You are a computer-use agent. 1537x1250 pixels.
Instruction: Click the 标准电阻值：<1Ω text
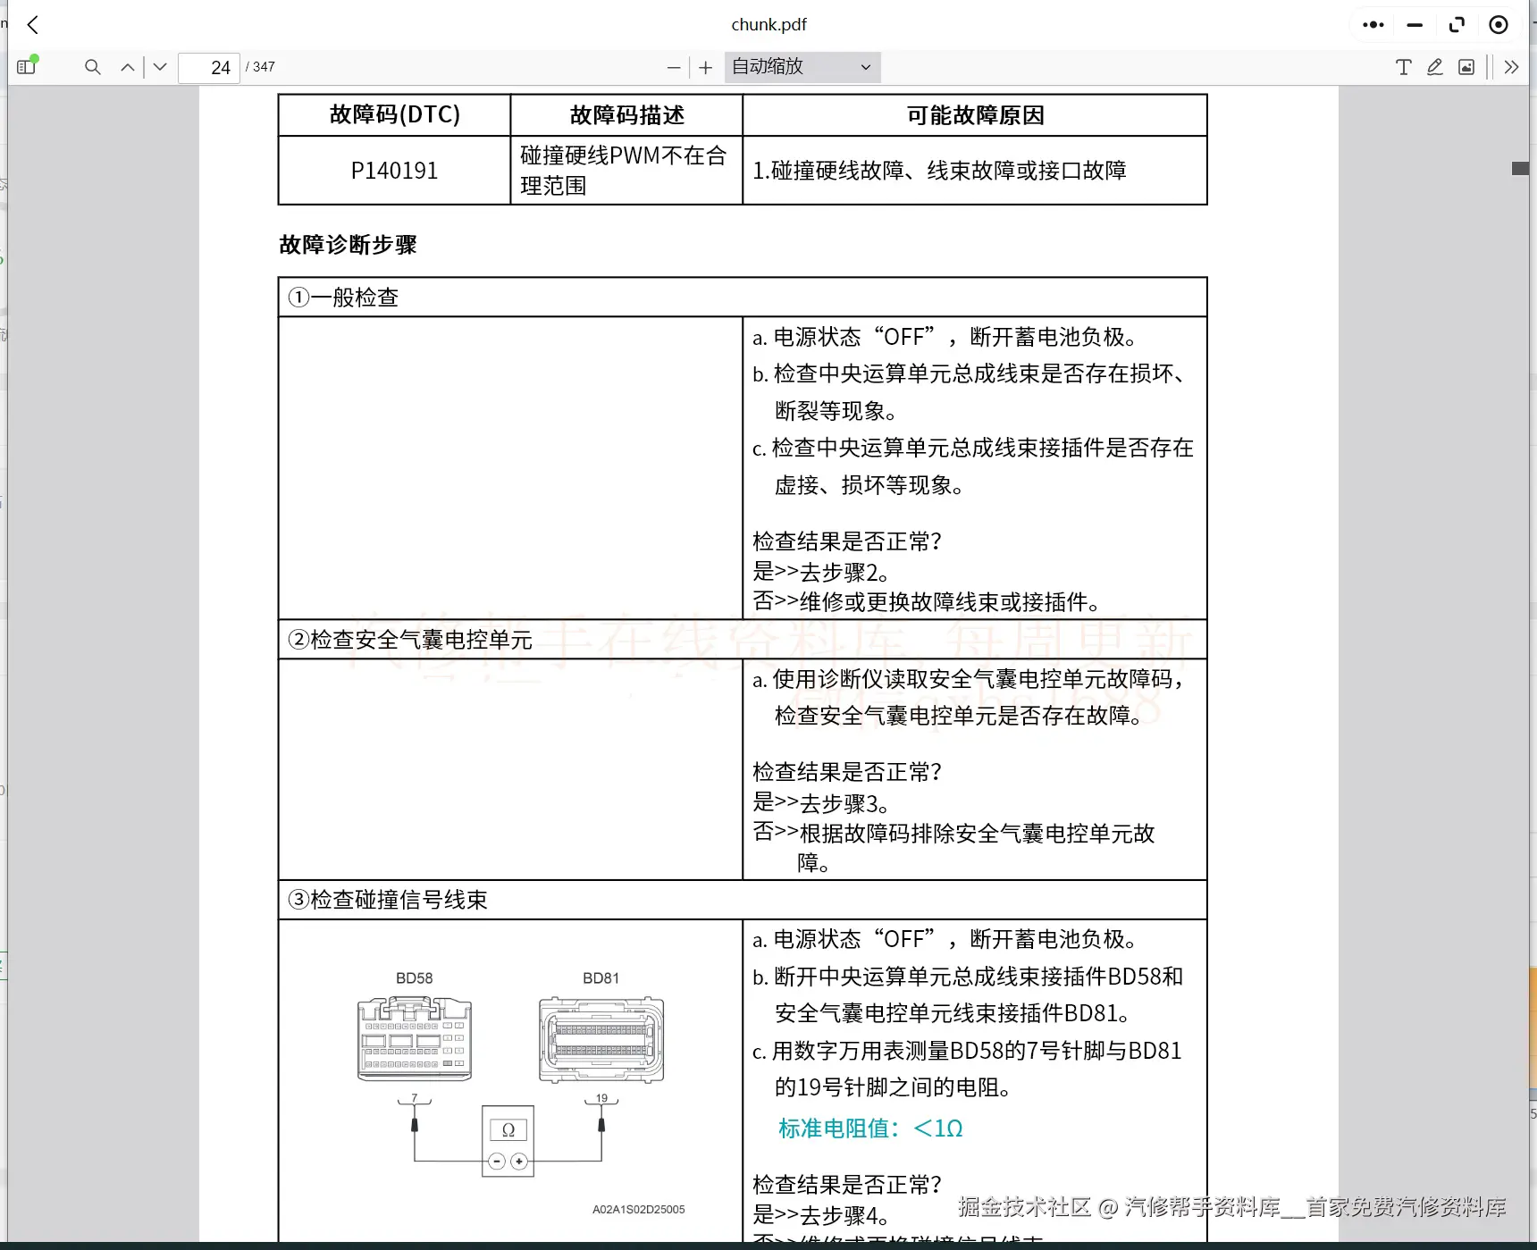pyautogui.click(x=871, y=1128)
